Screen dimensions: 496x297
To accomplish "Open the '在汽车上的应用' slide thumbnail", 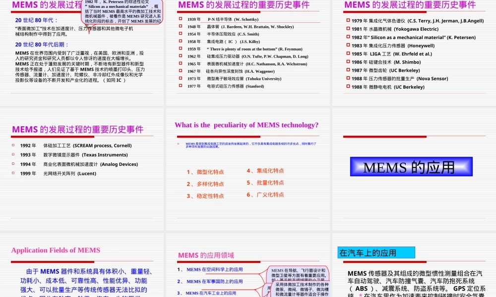I will point(414,265).
